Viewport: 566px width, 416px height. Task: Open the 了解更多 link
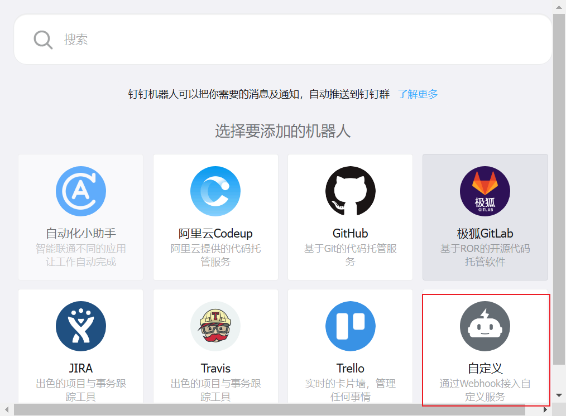tap(418, 94)
